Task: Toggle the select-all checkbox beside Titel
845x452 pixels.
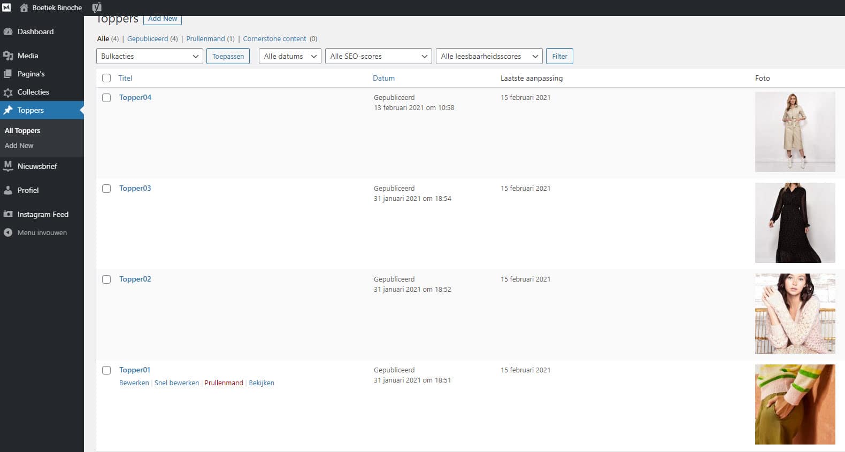Action: tap(106, 78)
